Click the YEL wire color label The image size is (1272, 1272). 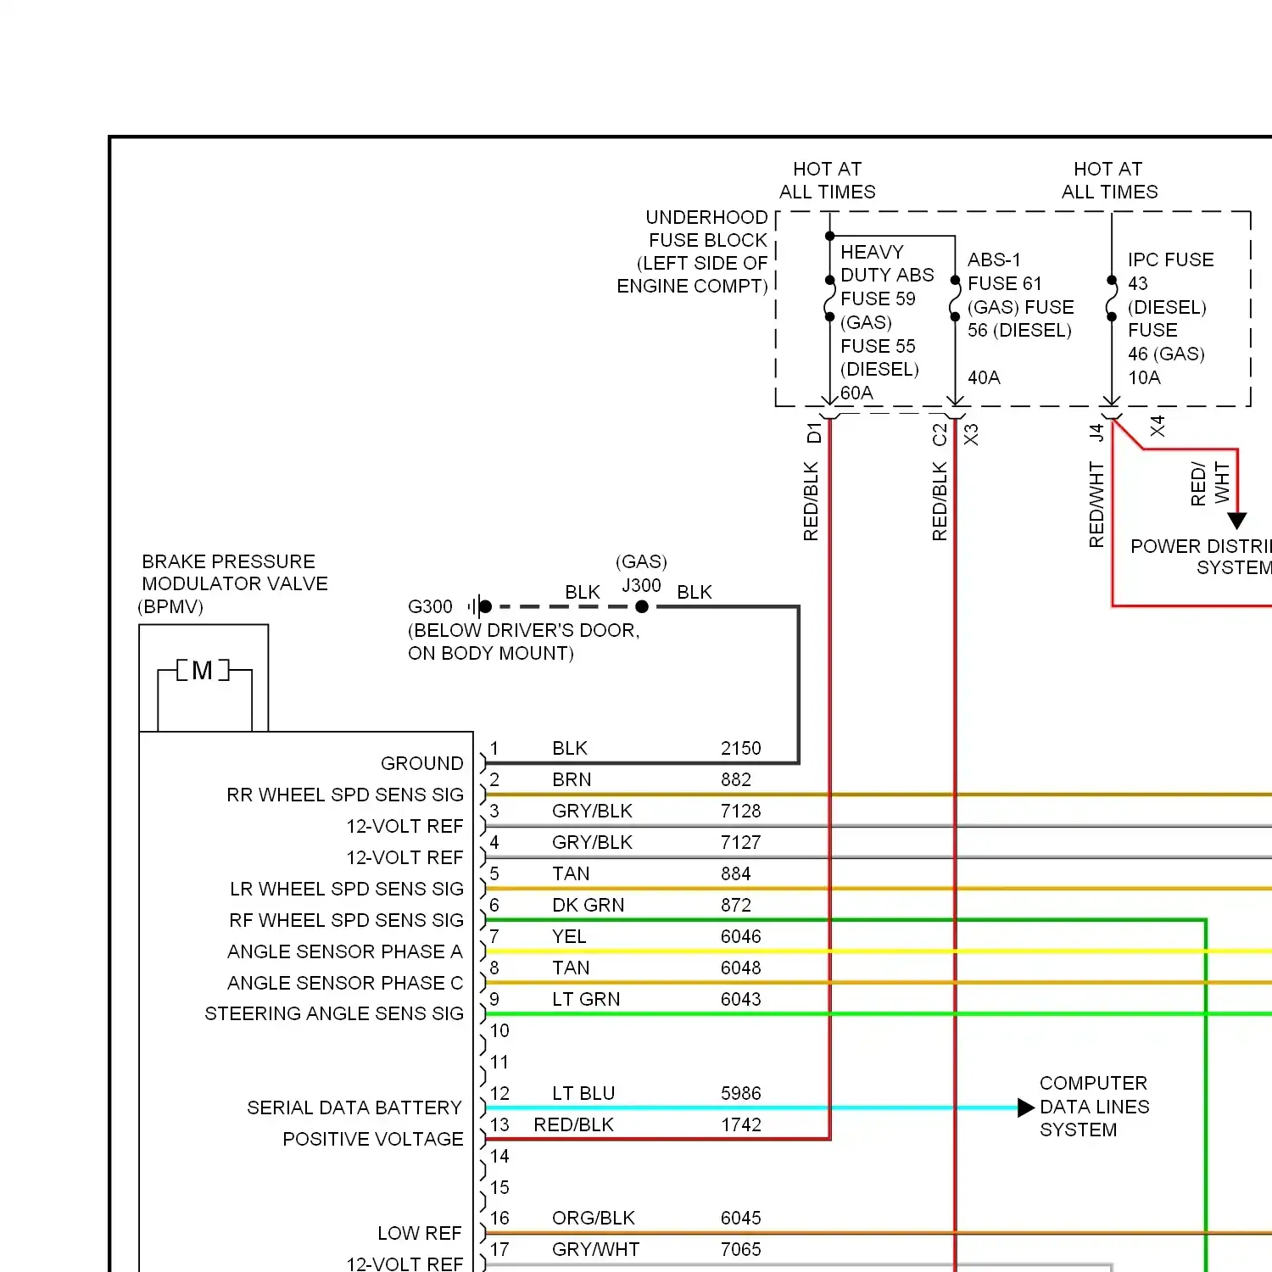click(x=569, y=936)
